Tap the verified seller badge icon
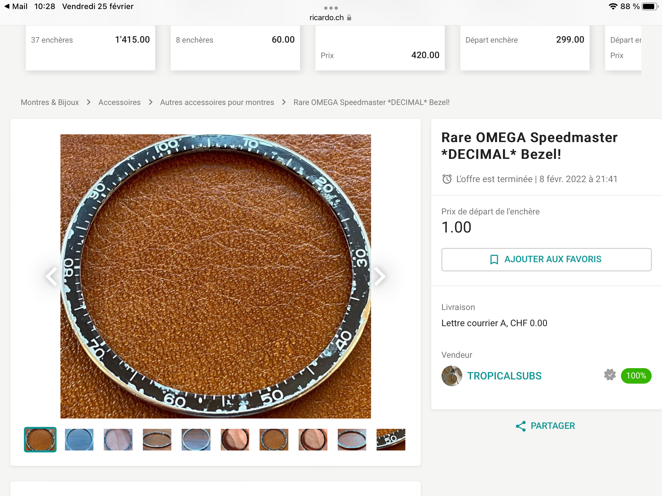This screenshot has height=496, width=662. 610,375
